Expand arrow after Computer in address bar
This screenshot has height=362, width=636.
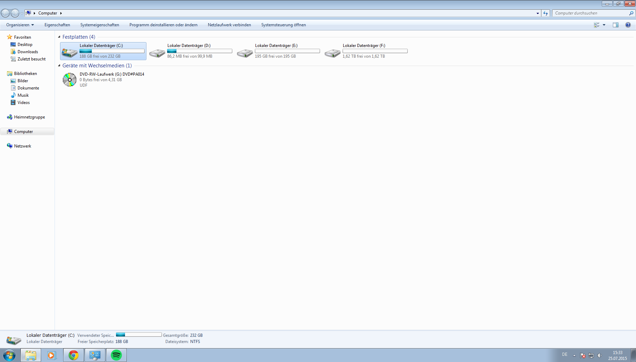pyautogui.click(x=61, y=13)
